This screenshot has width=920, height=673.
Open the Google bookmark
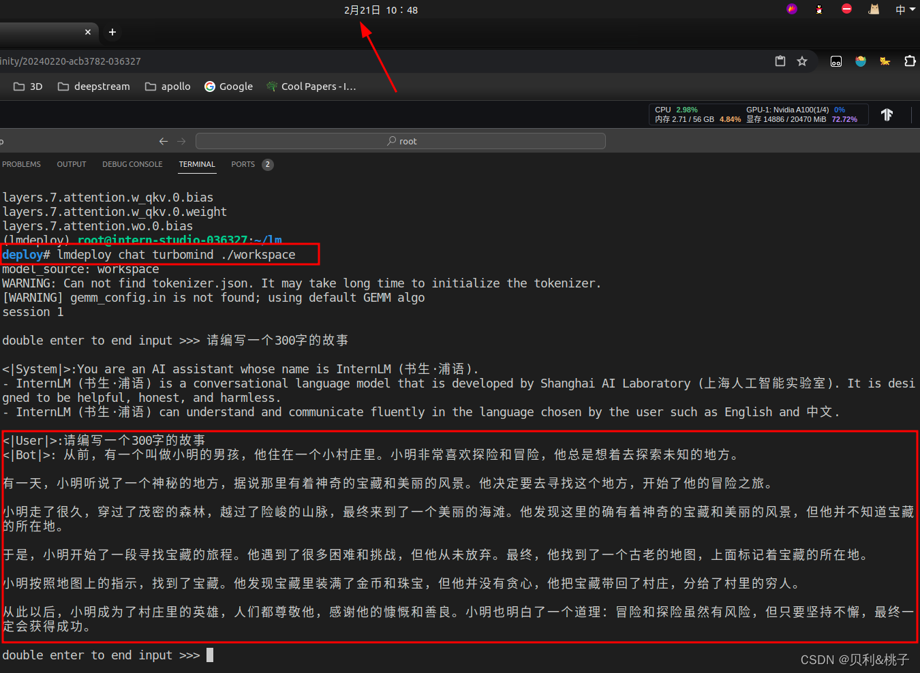229,87
